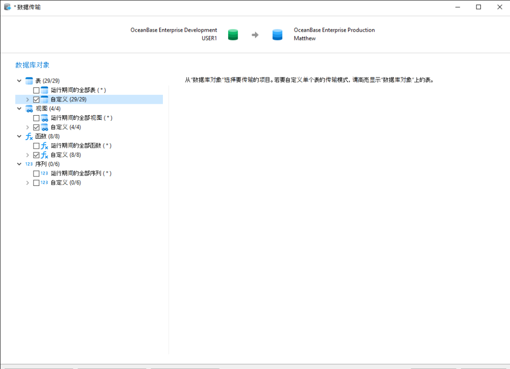The image size is (510, 369).
Task: Select the 运行期间的全部函数 ( * ) row text
Action: 81,146
